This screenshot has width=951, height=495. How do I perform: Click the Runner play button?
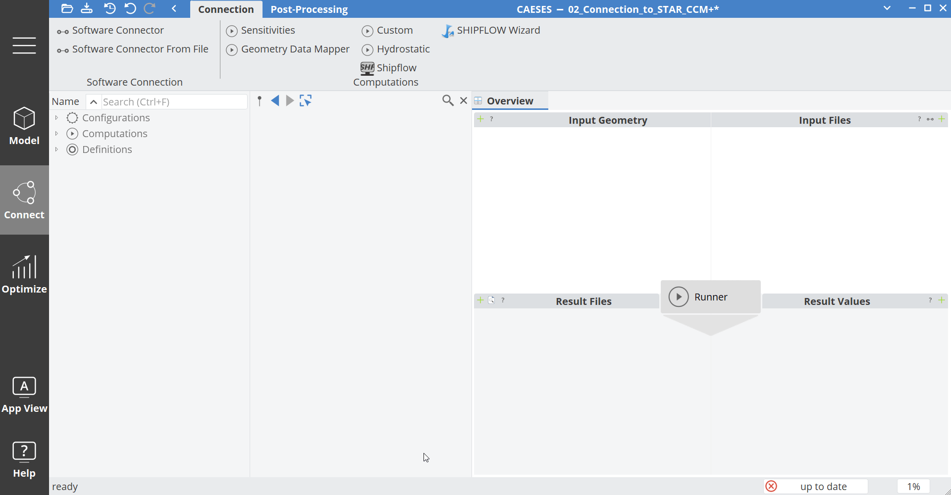[x=679, y=297]
